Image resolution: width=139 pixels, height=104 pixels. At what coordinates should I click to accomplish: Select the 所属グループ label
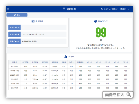pos(14,41)
